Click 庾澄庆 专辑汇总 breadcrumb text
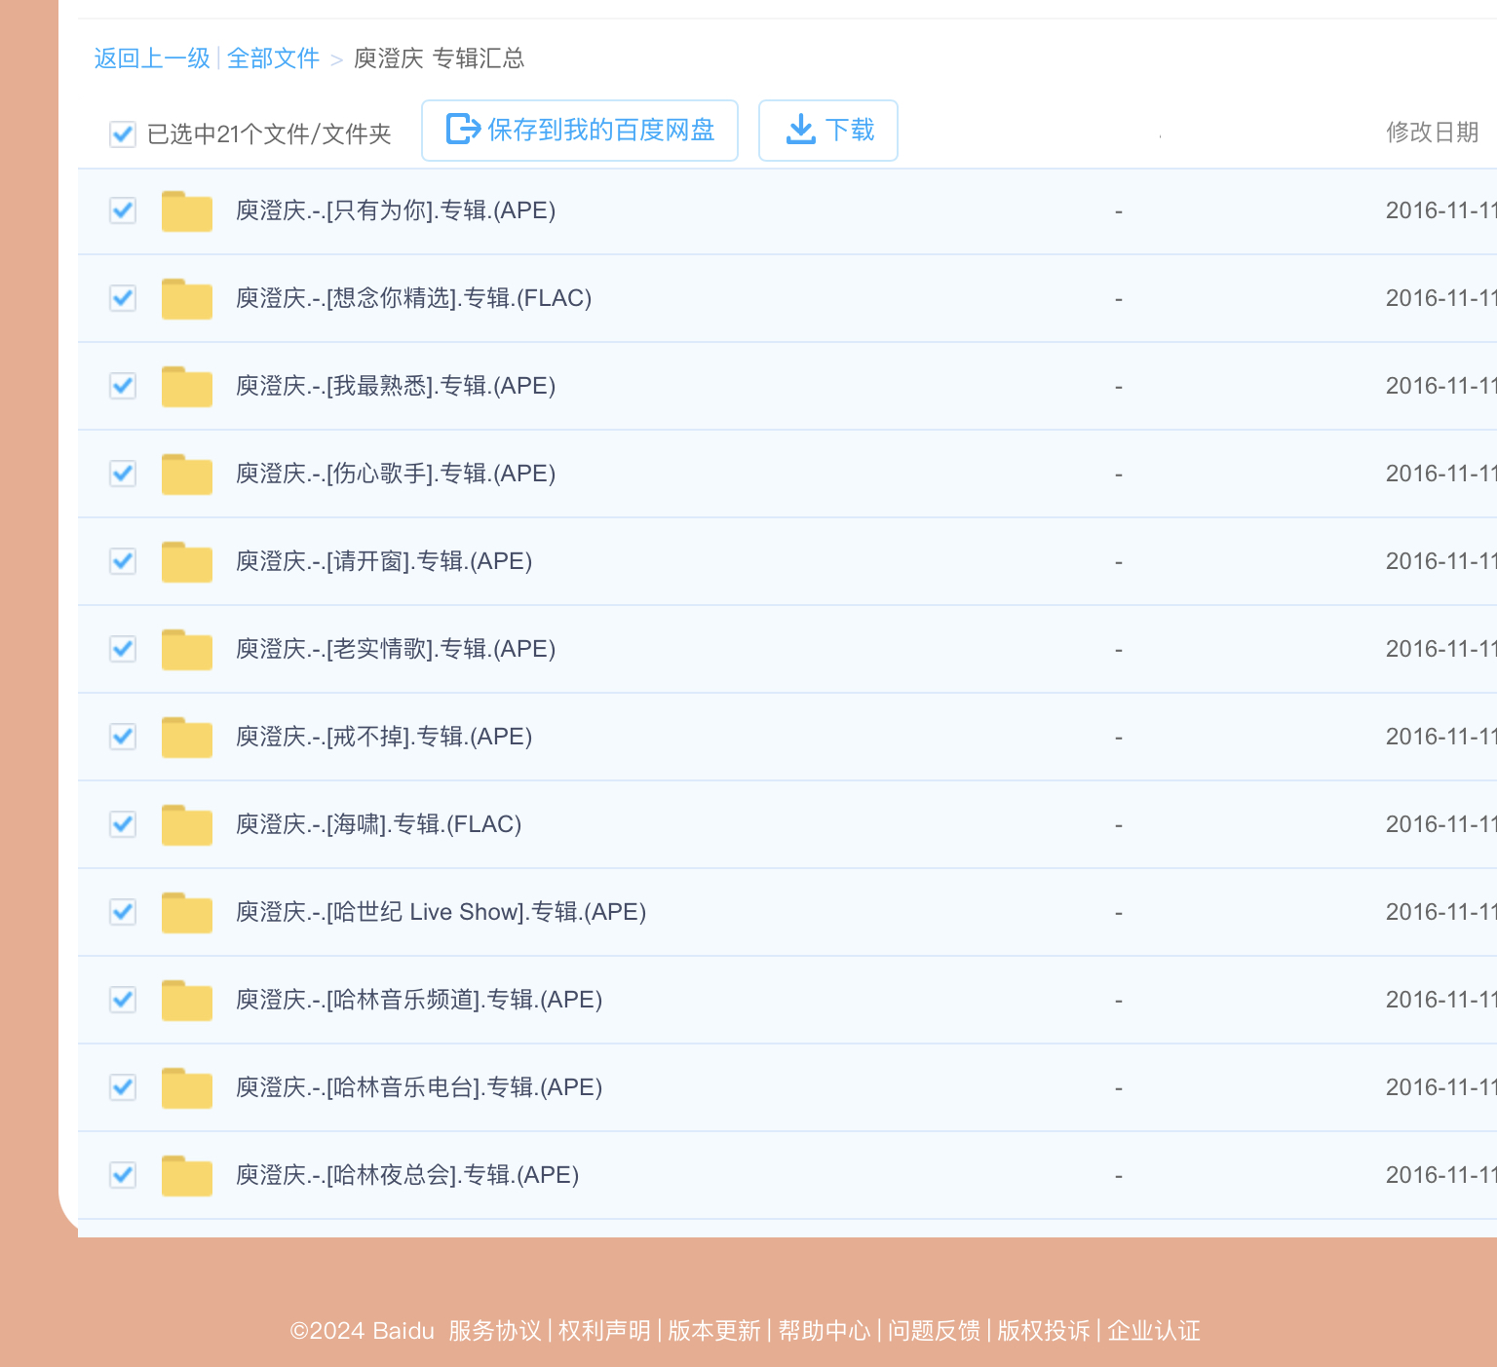This screenshot has width=1497, height=1367. click(439, 58)
